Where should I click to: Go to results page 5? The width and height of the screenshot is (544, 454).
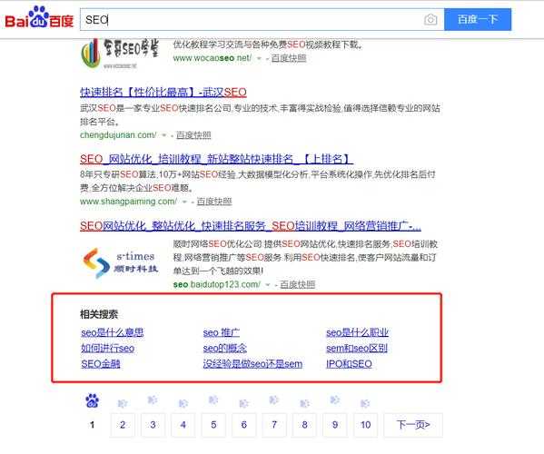tap(213, 425)
